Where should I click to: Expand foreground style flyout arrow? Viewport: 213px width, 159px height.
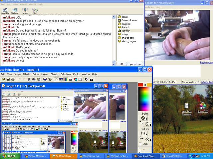click(x=146, y=119)
